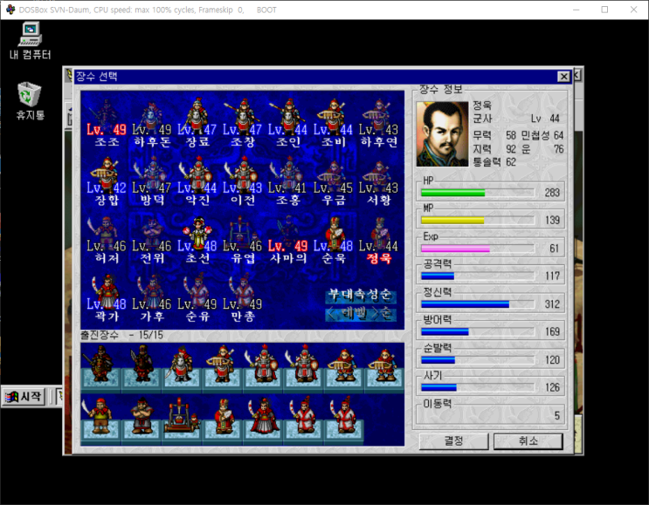Select general 하후연 Lv. 43
This screenshot has height=505, width=649.
tap(378, 123)
